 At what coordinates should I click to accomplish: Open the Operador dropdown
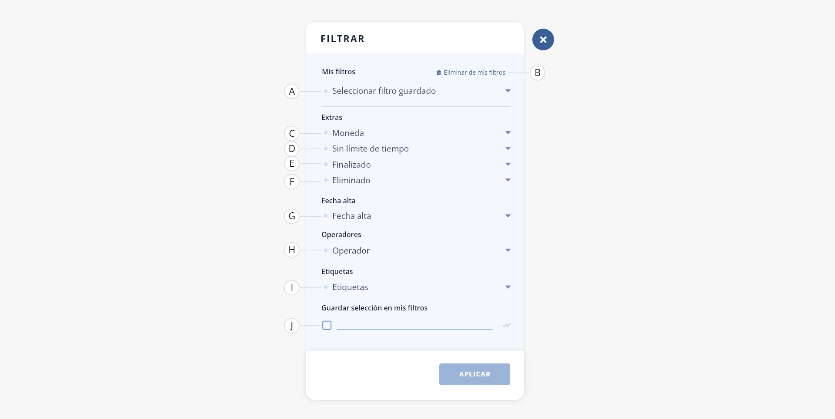(416, 251)
